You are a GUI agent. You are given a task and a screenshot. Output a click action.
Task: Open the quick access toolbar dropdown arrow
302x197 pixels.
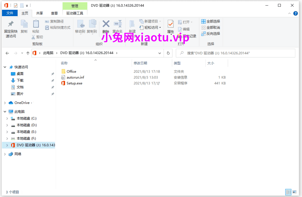point(27,6)
